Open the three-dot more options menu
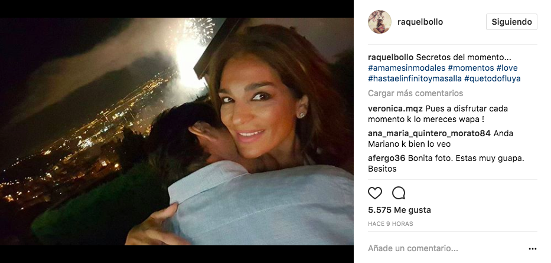 pos(532,249)
